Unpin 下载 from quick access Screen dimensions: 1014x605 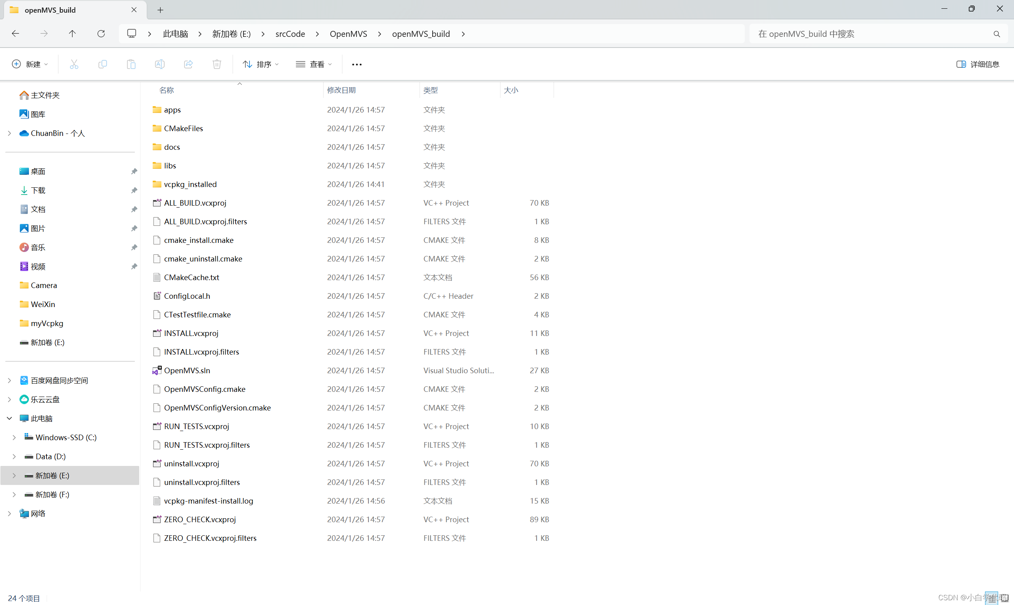point(134,191)
